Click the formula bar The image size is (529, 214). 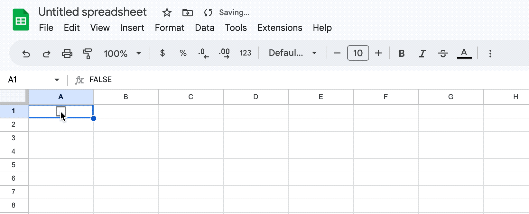193,80
